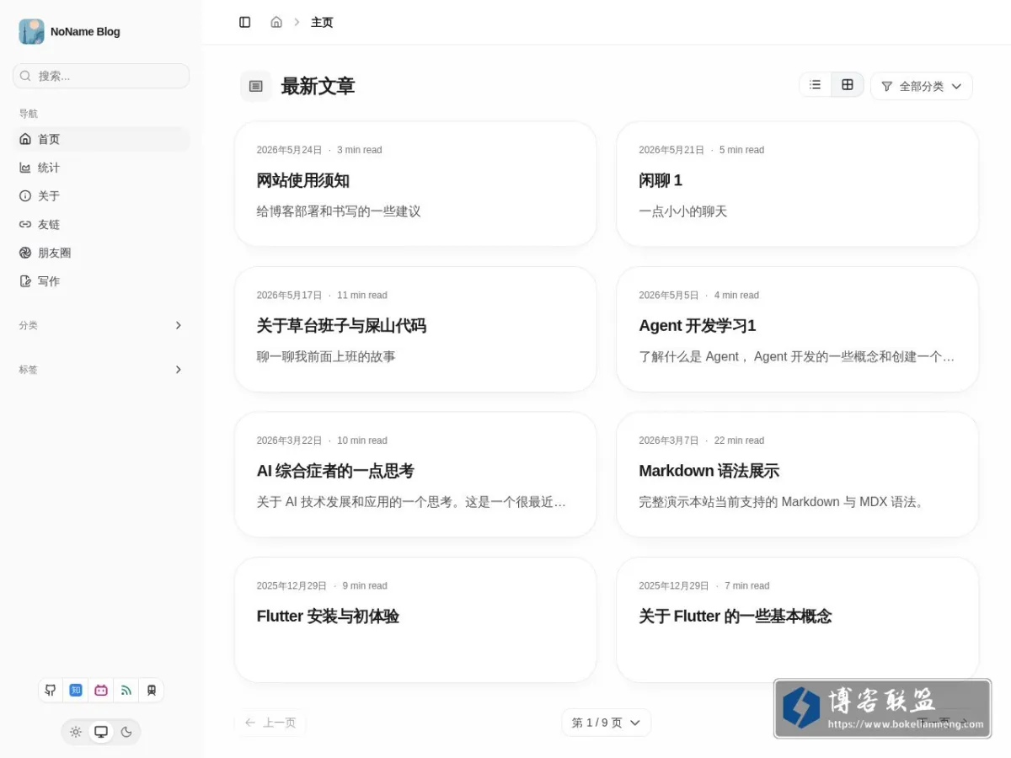Open 朋友圈 in navigation
Screen dimensions: 1011x758
tap(101, 253)
